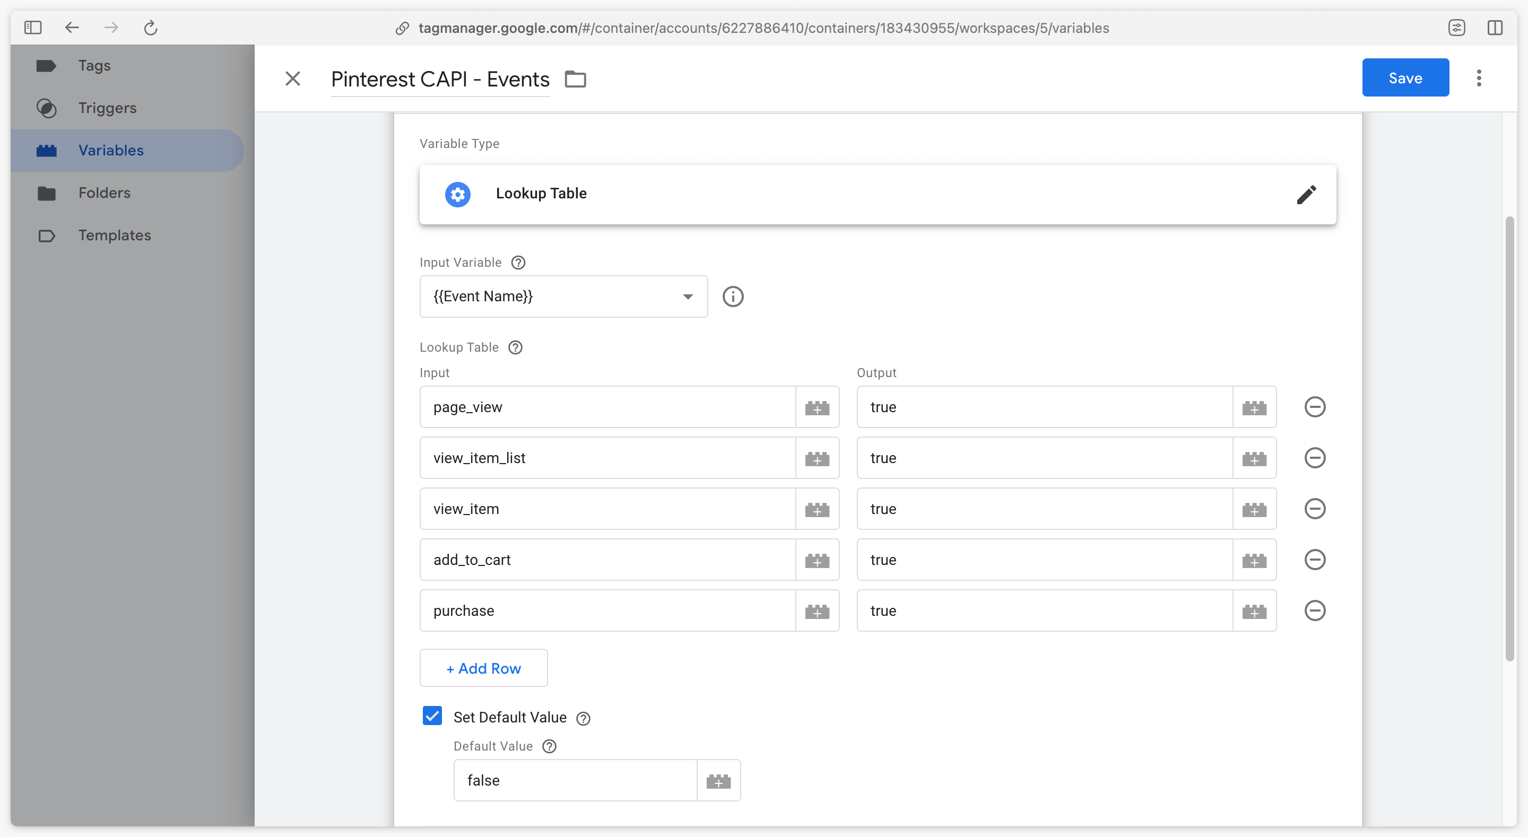
Task: Click the add_to_cart input text field
Action: click(607, 560)
